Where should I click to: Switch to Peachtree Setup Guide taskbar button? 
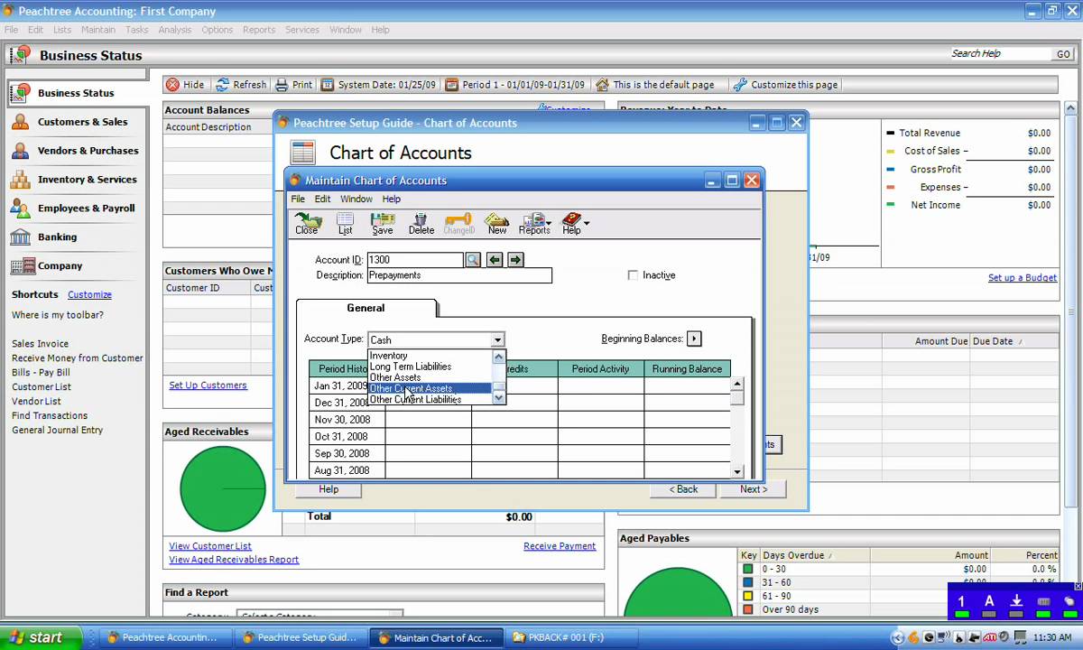click(300, 637)
